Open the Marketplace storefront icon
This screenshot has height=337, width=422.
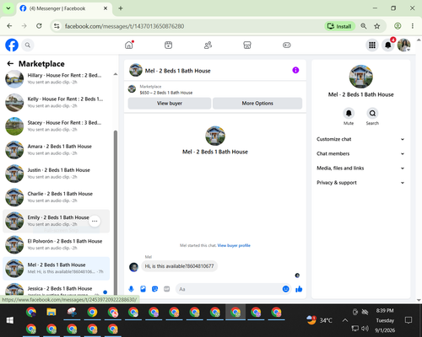click(x=247, y=45)
